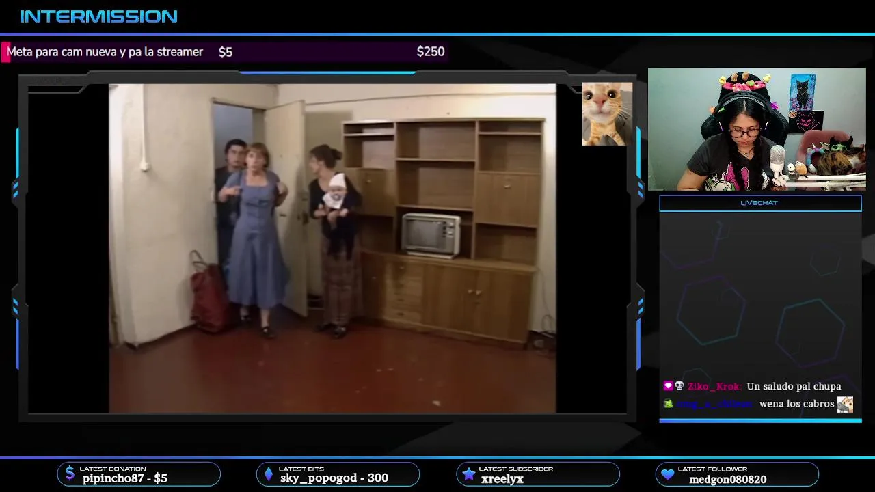Click the 'wena los cabros' chat message
The width and height of the screenshot is (875, 492).
pyautogui.click(x=796, y=404)
